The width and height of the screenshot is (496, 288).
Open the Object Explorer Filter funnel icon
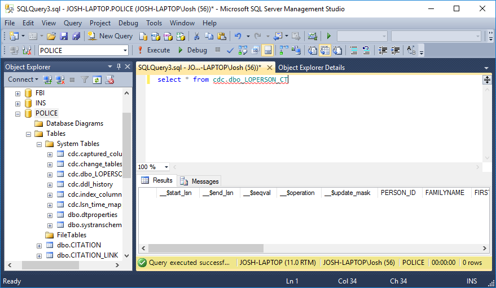tap(85, 80)
